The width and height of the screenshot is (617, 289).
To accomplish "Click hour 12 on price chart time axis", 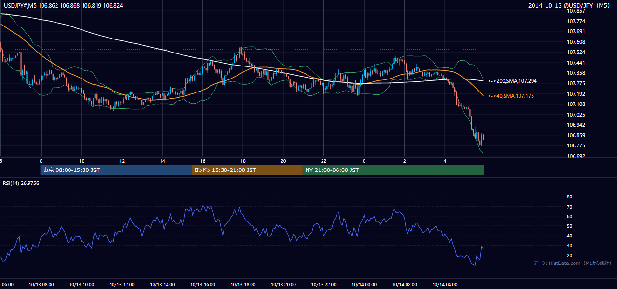I will [122, 161].
